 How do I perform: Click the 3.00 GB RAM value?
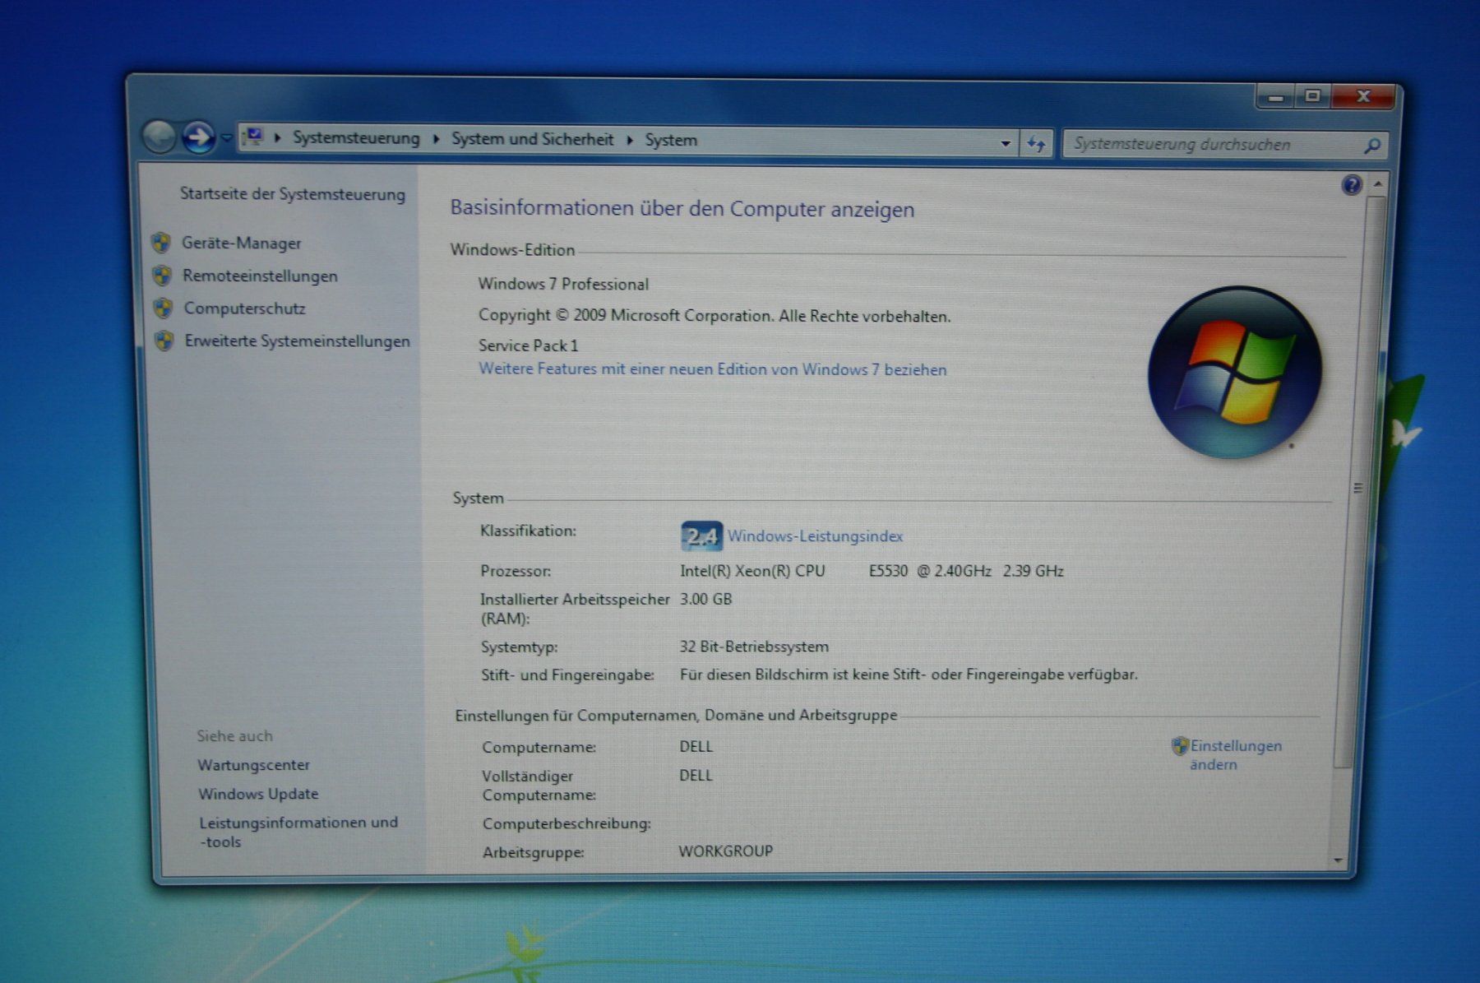pyautogui.click(x=705, y=600)
